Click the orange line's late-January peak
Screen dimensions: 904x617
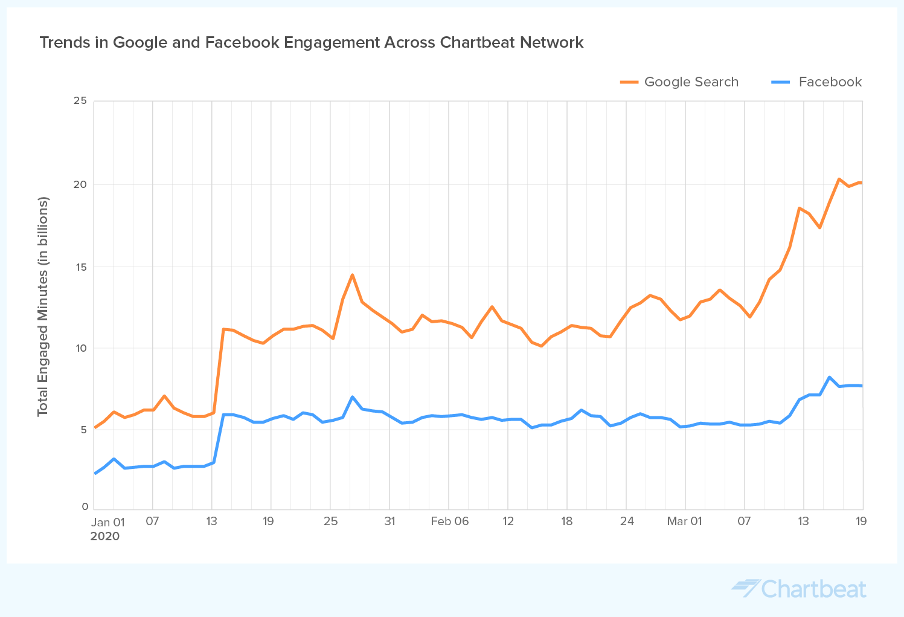(x=352, y=275)
